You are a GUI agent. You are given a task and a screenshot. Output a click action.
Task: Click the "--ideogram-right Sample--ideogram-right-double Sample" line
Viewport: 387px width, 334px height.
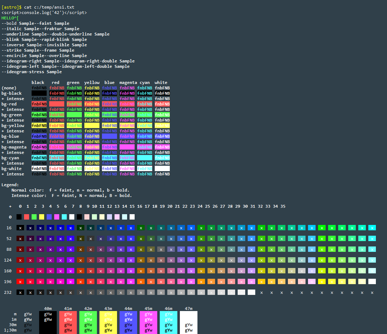[x=68, y=61]
